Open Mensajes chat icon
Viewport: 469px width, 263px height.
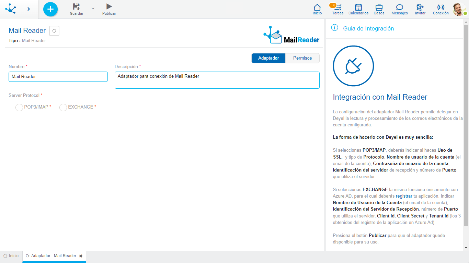pyautogui.click(x=400, y=9)
